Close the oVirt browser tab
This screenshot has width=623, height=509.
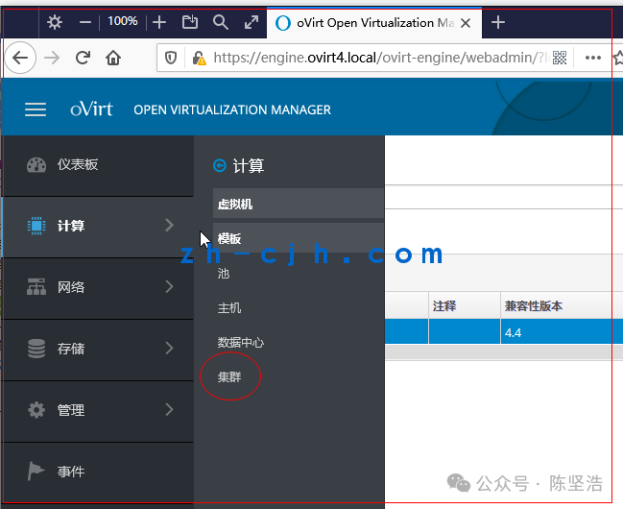point(466,23)
